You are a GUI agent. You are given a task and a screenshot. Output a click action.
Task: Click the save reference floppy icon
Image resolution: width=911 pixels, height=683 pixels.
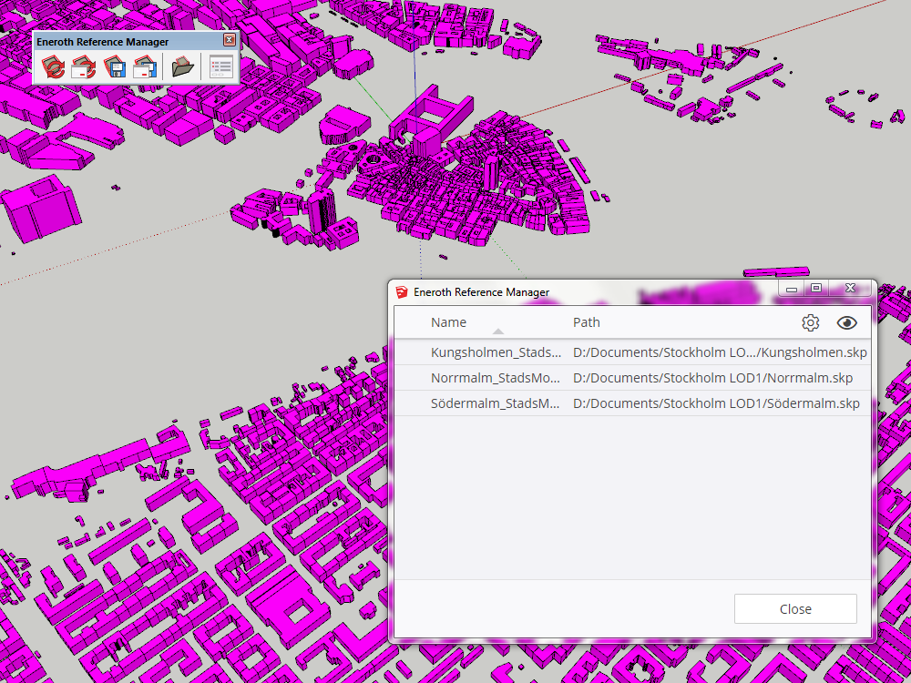click(114, 66)
